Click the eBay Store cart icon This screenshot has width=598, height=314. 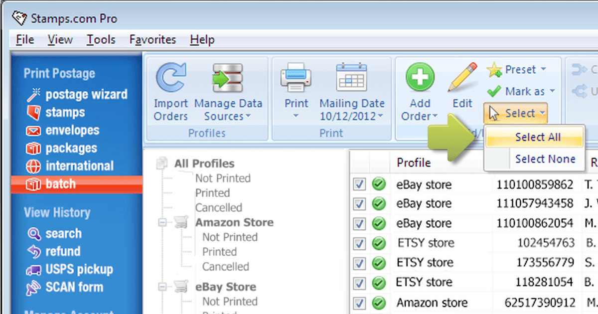(181, 287)
